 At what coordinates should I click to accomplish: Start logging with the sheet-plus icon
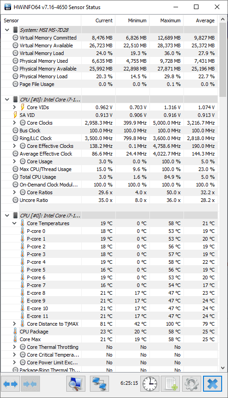click(171, 384)
